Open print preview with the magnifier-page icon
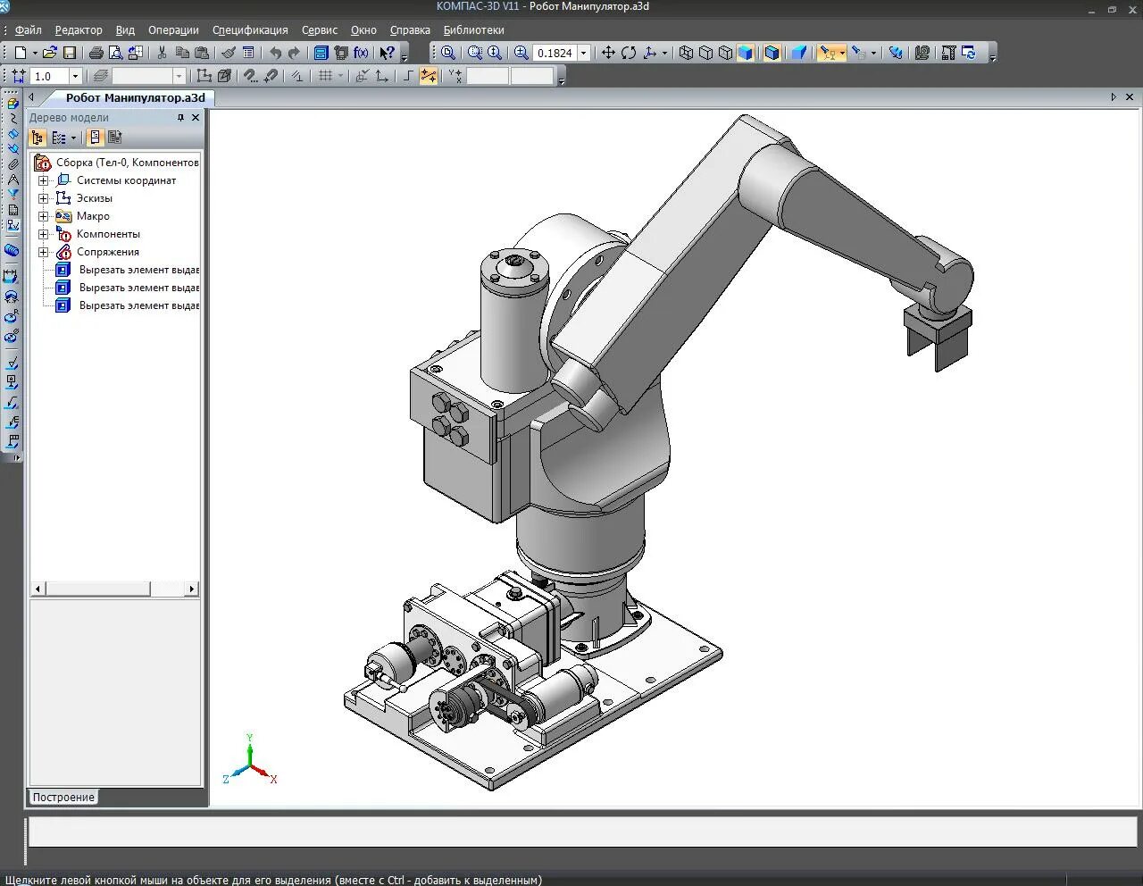 click(115, 53)
